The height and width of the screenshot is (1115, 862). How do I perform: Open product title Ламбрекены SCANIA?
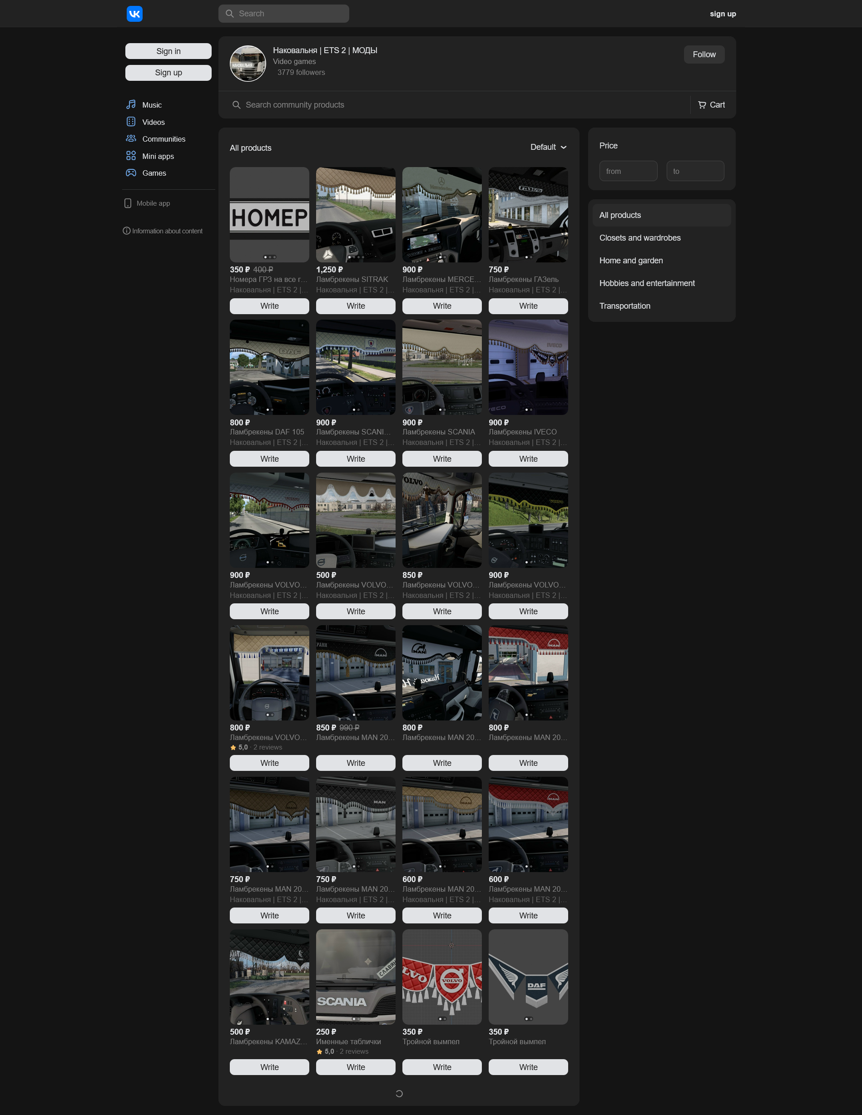tap(439, 432)
